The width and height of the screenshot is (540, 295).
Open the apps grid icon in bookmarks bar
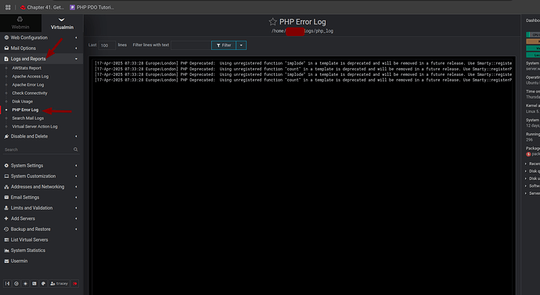point(8,7)
